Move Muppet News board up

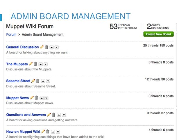[41, 98]
